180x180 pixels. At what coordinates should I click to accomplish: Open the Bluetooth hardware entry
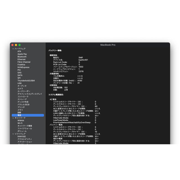22,57
